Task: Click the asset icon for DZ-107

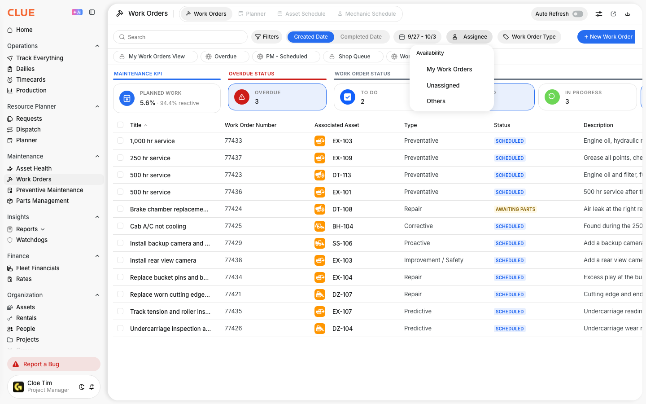Action: coord(320,294)
